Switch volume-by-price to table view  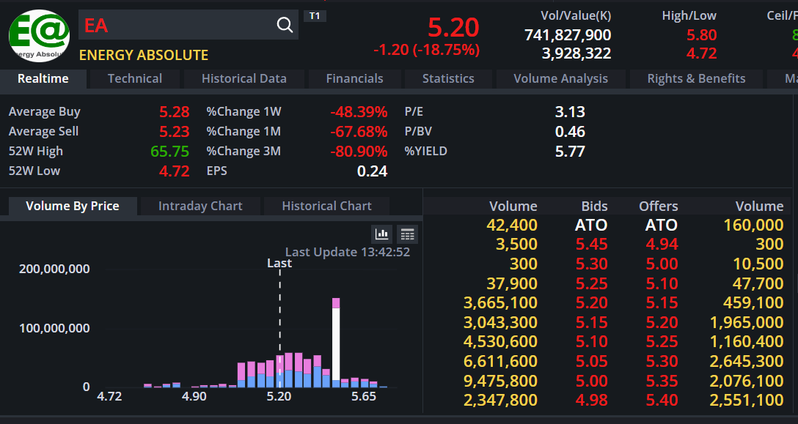click(x=408, y=234)
